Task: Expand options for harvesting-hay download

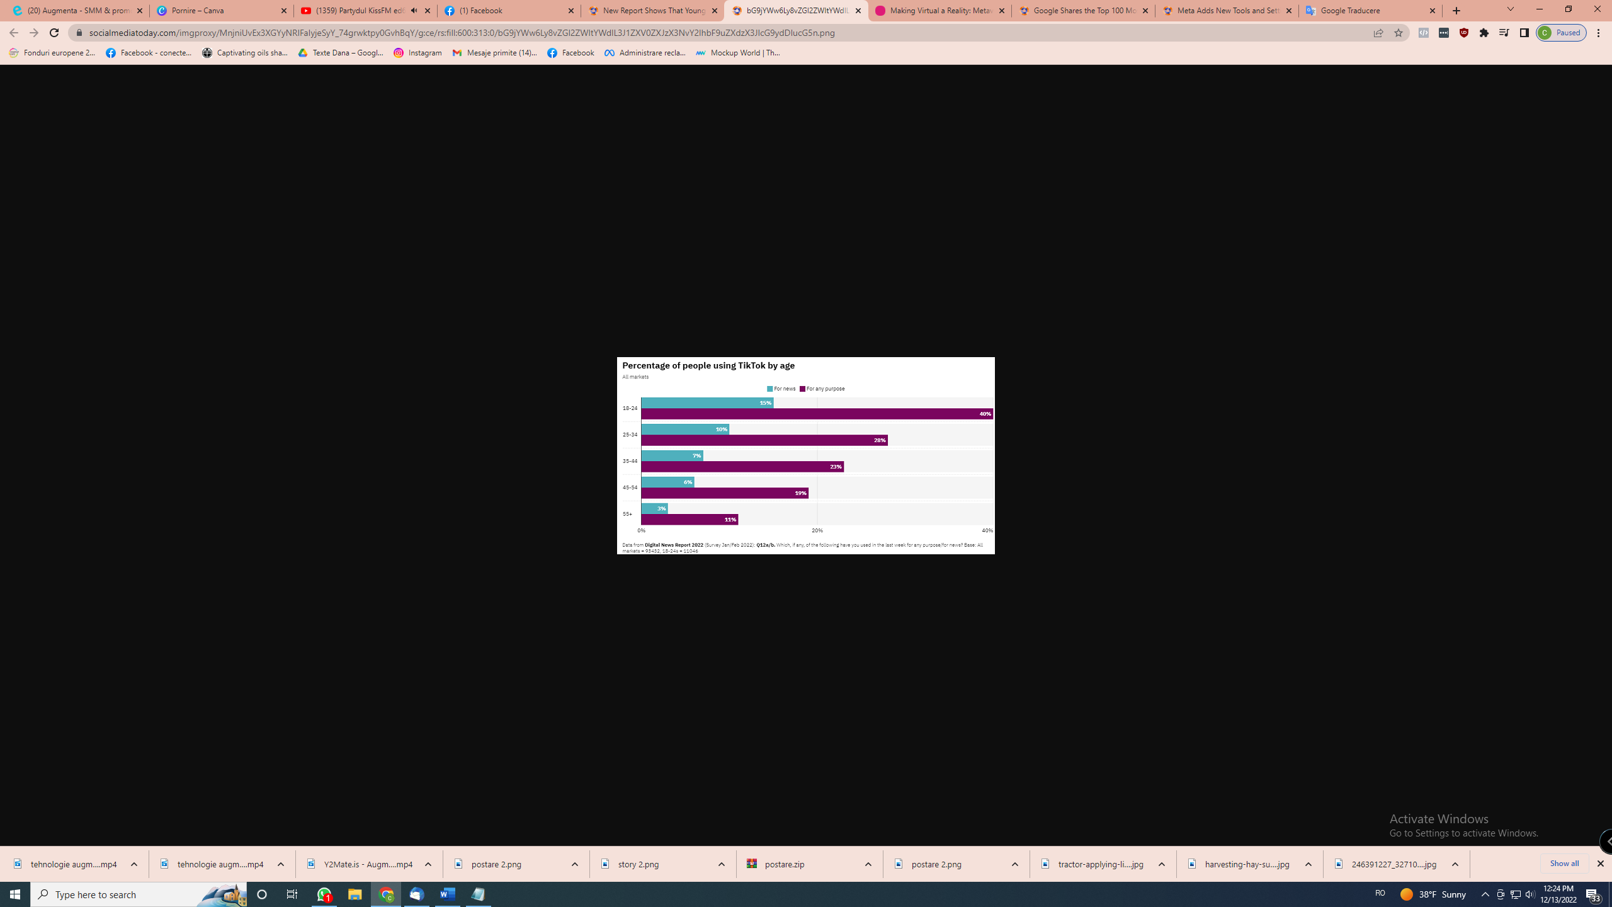Action: pyautogui.click(x=1308, y=864)
